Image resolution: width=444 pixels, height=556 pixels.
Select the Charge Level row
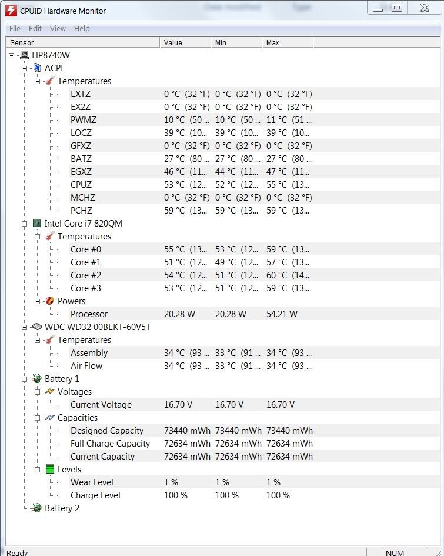coord(95,495)
